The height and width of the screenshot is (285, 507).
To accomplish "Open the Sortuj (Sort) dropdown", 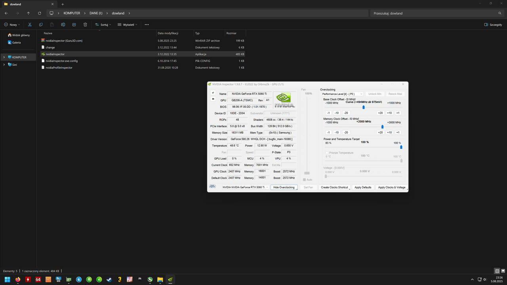I will click(x=103, y=25).
